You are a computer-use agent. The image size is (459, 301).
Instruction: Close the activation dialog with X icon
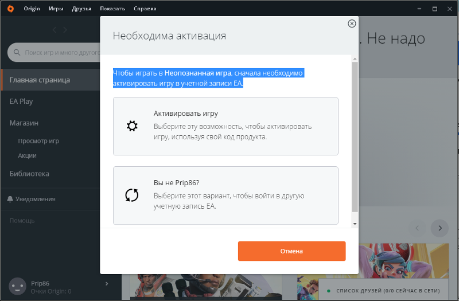tap(352, 24)
